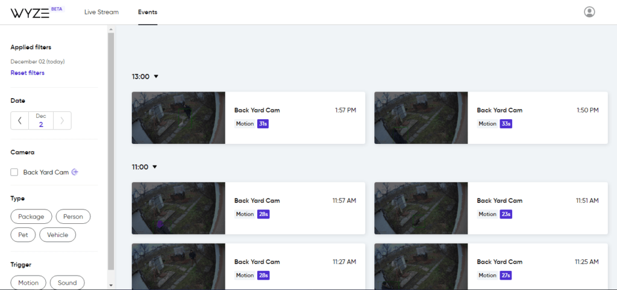Click the plus icon beside Back Yard Cam
The width and height of the screenshot is (617, 290).
(x=75, y=172)
